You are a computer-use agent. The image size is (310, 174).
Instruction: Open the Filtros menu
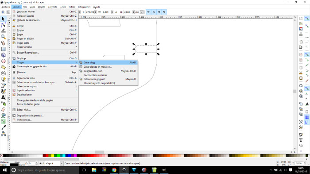click(x=72, y=7)
